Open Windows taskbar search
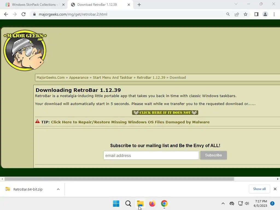280x210 pixels. coord(128,203)
